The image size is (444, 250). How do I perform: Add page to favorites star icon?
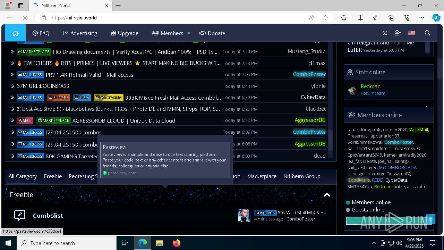[325, 18]
